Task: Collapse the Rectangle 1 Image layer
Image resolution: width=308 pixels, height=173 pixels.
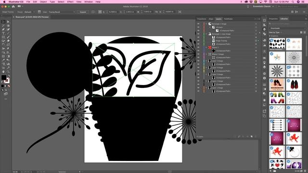Action: tap(206, 24)
